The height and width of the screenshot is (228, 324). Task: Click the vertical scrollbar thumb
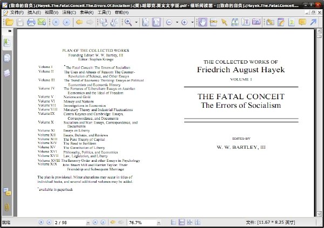pos(319,36)
